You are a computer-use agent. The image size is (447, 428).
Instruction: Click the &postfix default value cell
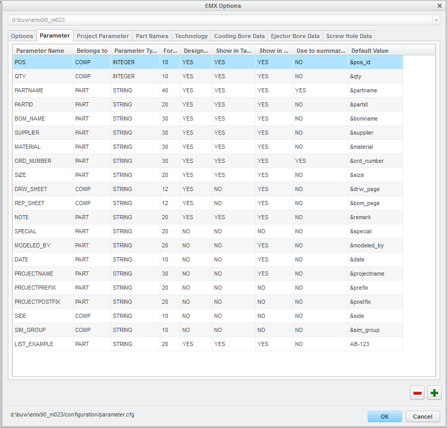(x=375, y=302)
